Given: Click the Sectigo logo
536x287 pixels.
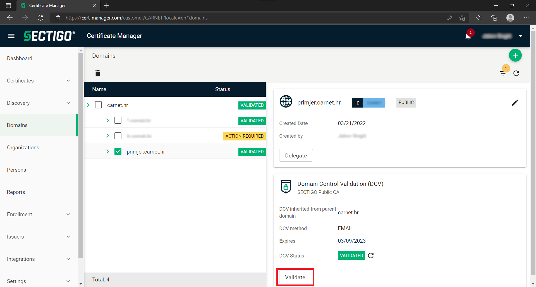Looking at the screenshot, I should [49, 36].
